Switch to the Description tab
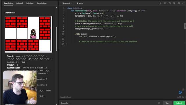Screen dimensions: 186x105 click(8, 3)
